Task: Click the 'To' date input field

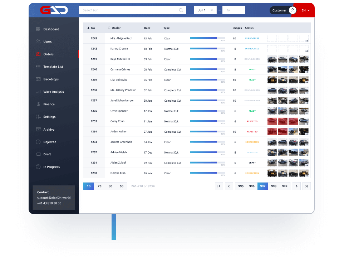Action: pyautogui.click(x=234, y=10)
